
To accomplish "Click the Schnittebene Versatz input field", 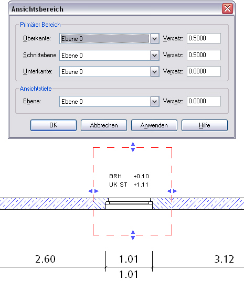I will click(204, 55).
